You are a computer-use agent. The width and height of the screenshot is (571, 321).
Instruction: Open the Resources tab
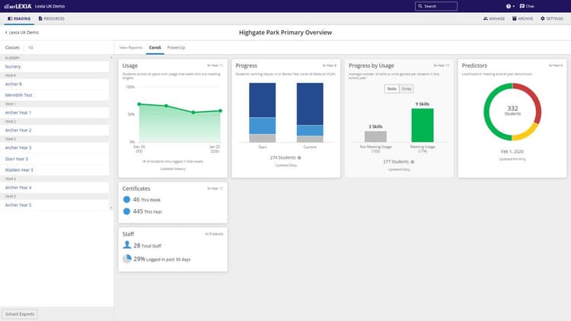tap(51, 17)
